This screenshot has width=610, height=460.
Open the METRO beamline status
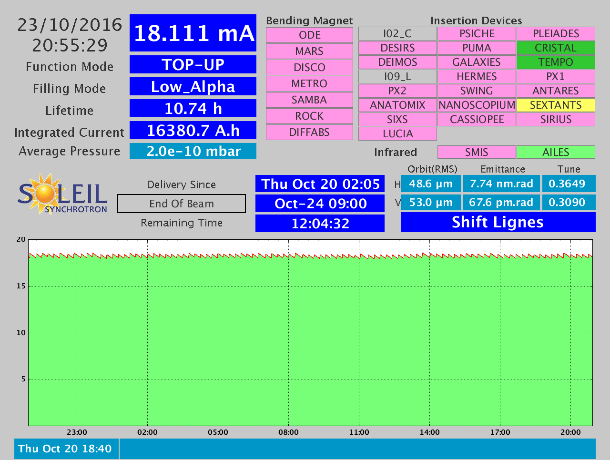point(309,84)
